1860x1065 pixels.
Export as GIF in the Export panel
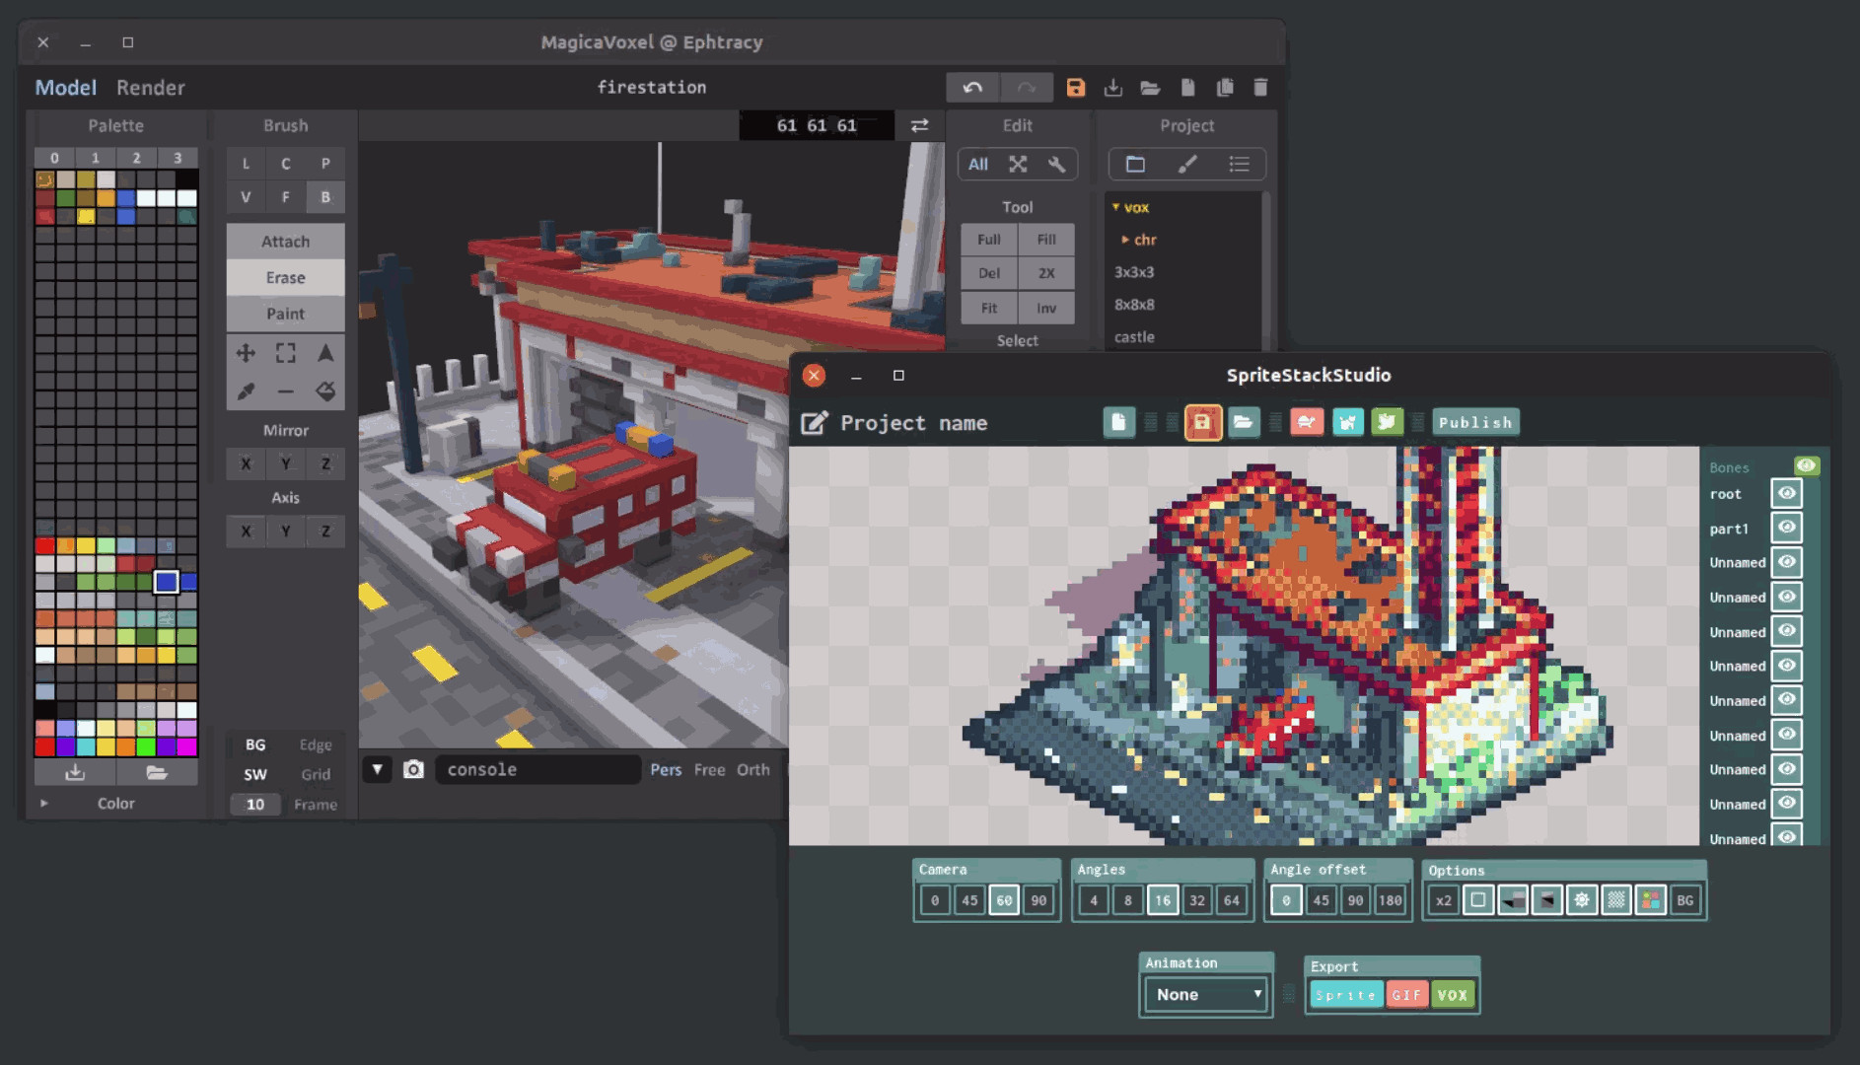1407,994
